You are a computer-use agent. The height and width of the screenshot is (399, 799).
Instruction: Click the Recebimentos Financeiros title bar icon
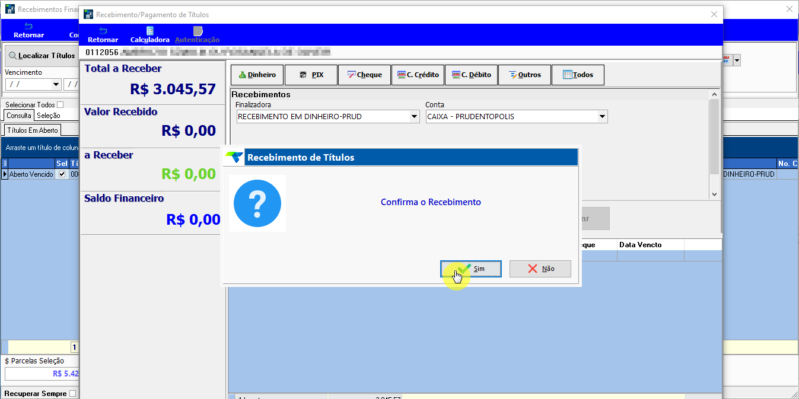[x=9, y=9]
